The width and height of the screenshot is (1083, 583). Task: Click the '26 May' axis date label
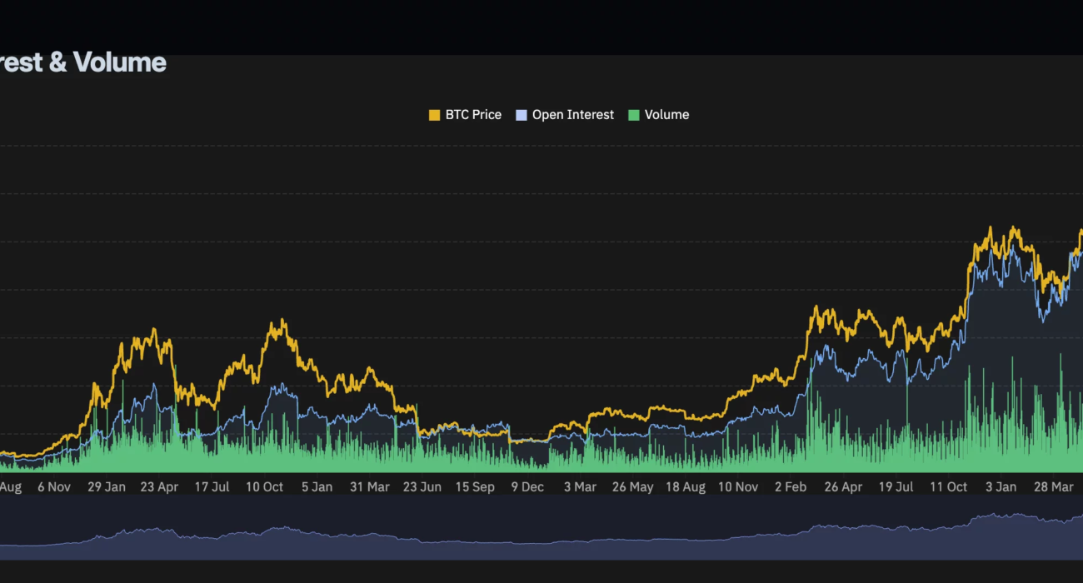pos(632,487)
